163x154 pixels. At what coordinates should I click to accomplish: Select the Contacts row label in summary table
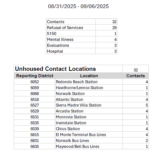click(x=56, y=22)
